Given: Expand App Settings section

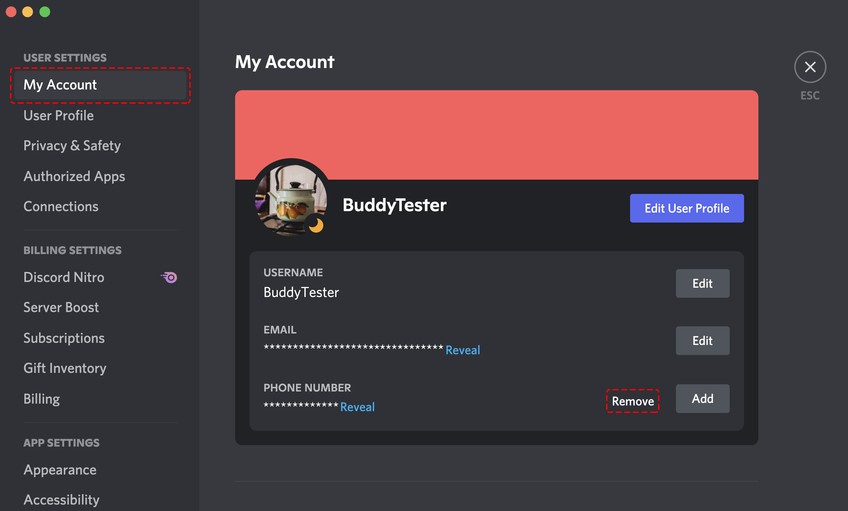Looking at the screenshot, I should tap(61, 443).
